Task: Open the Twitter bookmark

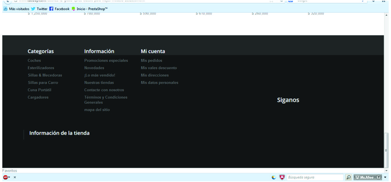Action: point(39,9)
